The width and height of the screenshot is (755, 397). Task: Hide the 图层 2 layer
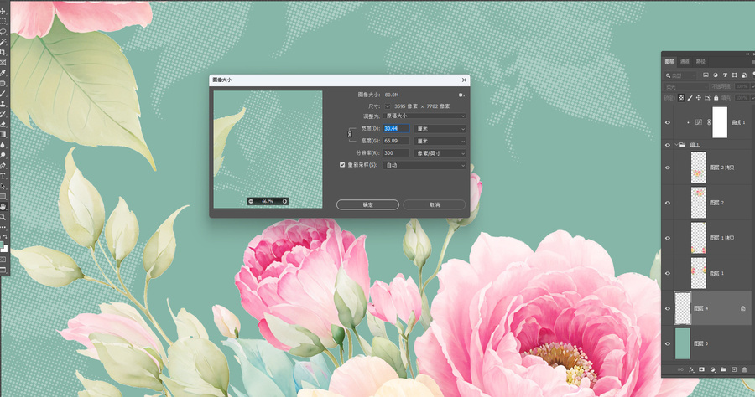[x=668, y=203]
